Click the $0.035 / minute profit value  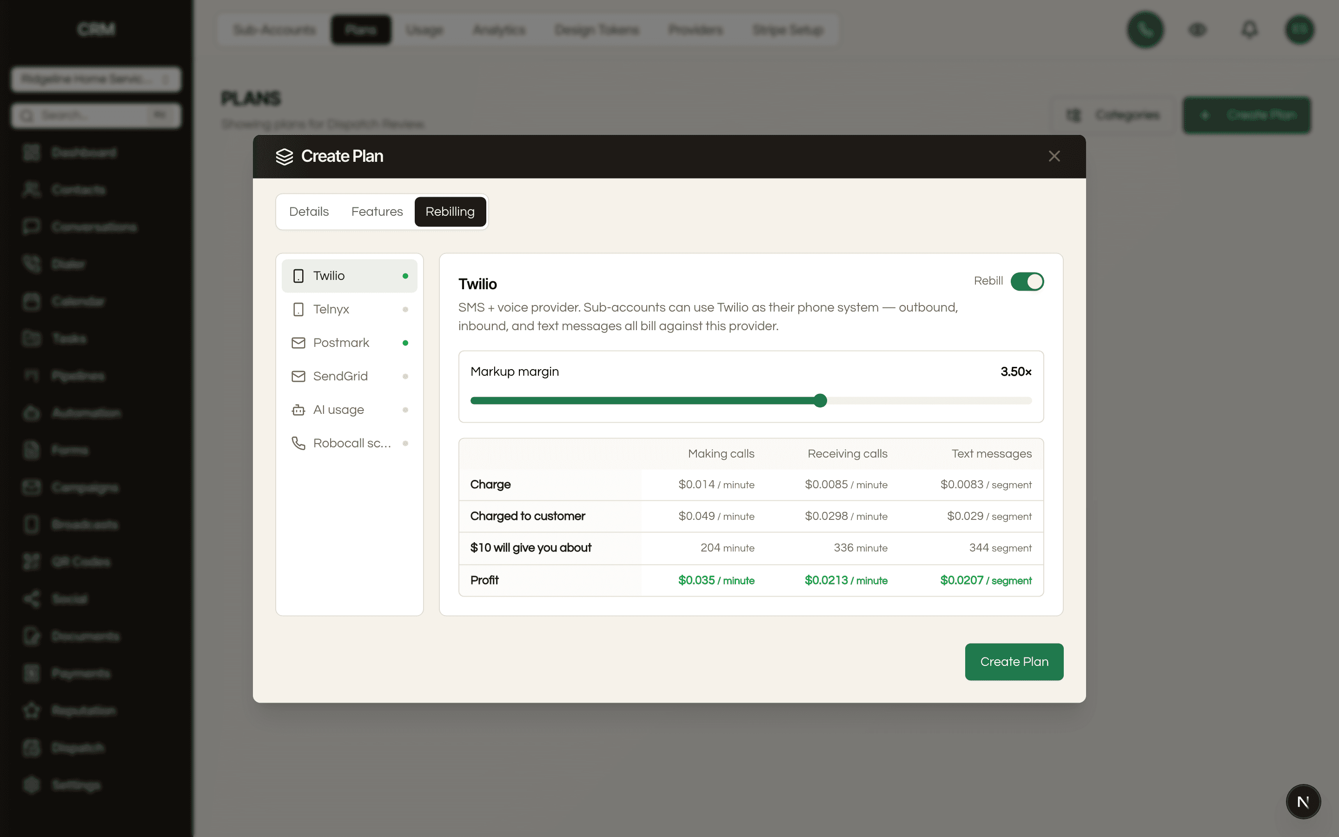[716, 580]
